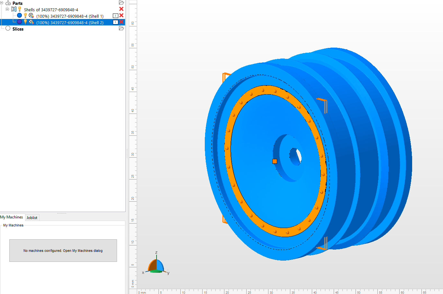The width and height of the screenshot is (443, 294).
Task: Click the Parts shapes icon
Action: tap(8, 3)
